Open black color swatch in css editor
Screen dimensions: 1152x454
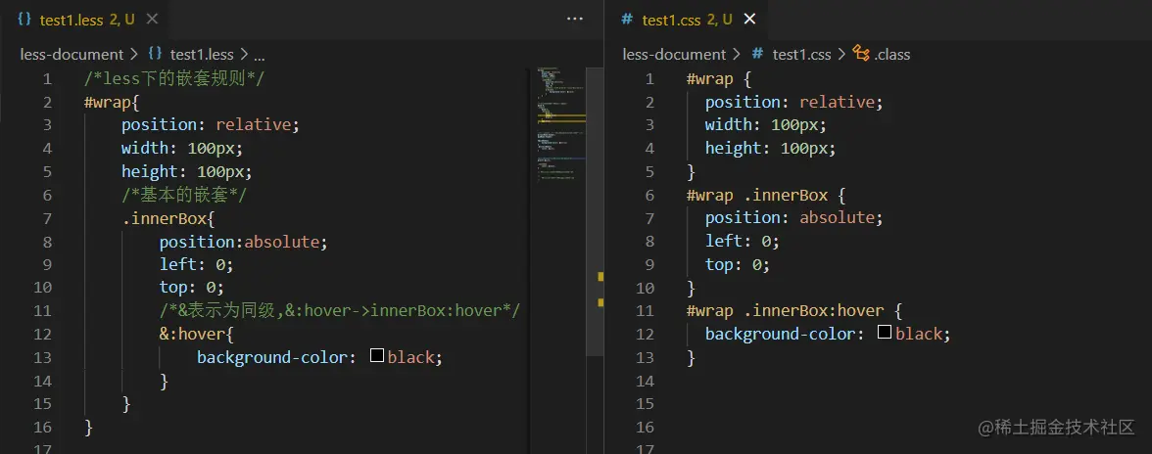tap(885, 333)
